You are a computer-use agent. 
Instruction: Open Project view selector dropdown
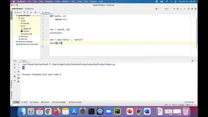point(18,12)
